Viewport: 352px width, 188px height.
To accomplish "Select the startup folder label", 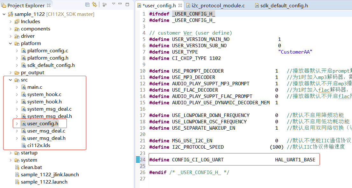I will (29, 153).
